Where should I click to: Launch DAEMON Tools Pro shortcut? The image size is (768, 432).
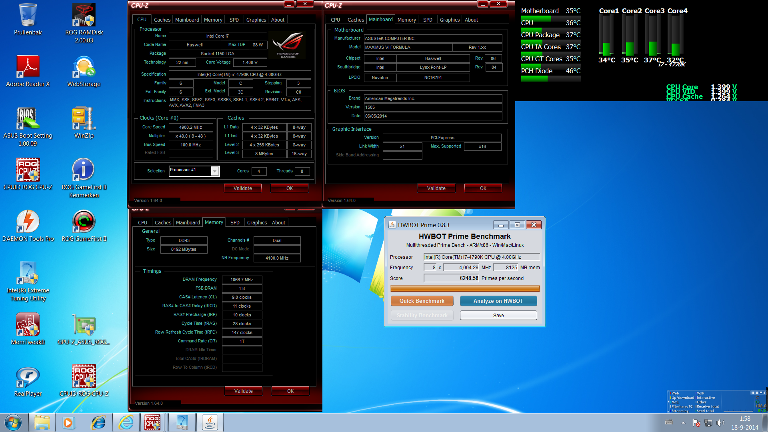click(28, 226)
